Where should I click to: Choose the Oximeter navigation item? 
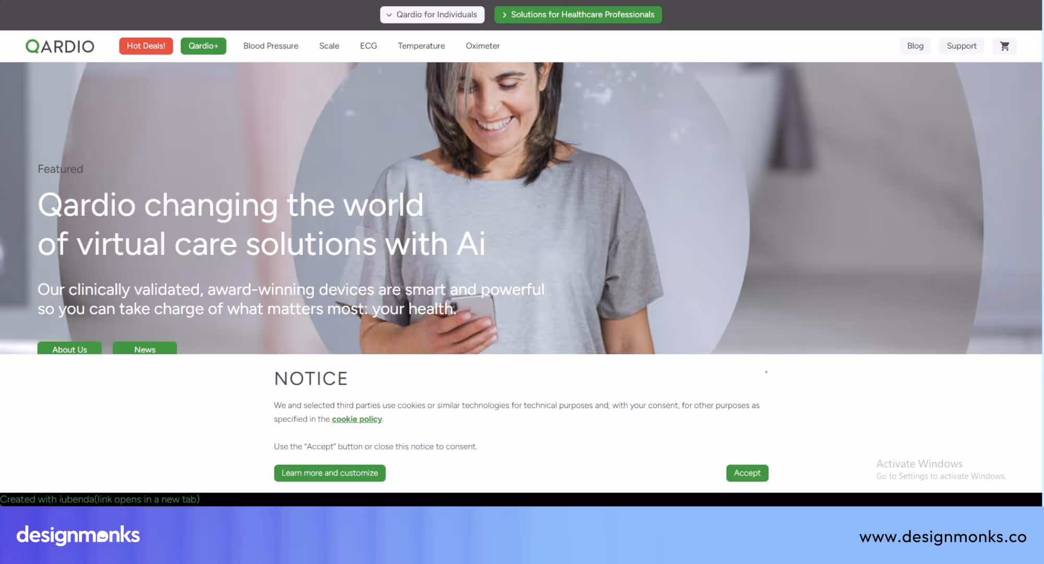[x=483, y=46]
